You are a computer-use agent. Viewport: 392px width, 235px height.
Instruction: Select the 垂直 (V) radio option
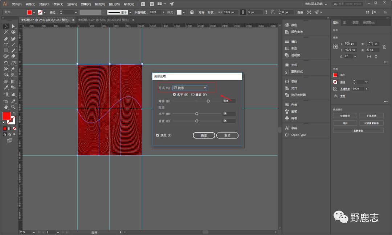pyautogui.click(x=193, y=95)
